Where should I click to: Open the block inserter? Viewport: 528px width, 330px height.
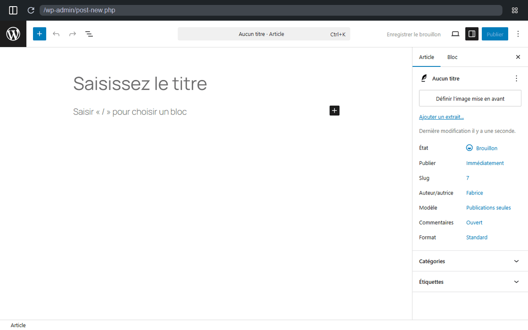click(x=39, y=33)
